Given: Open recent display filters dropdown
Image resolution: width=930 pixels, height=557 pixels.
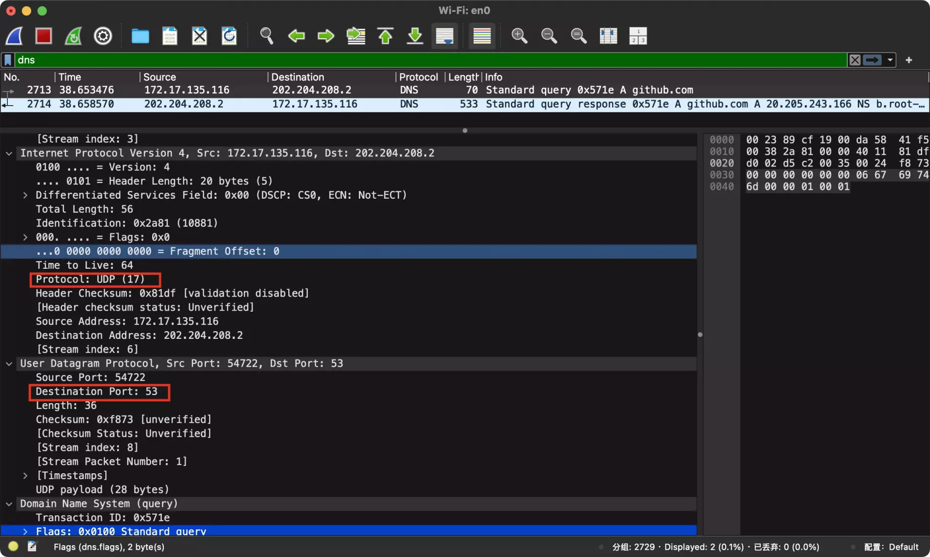Looking at the screenshot, I should pos(890,60).
